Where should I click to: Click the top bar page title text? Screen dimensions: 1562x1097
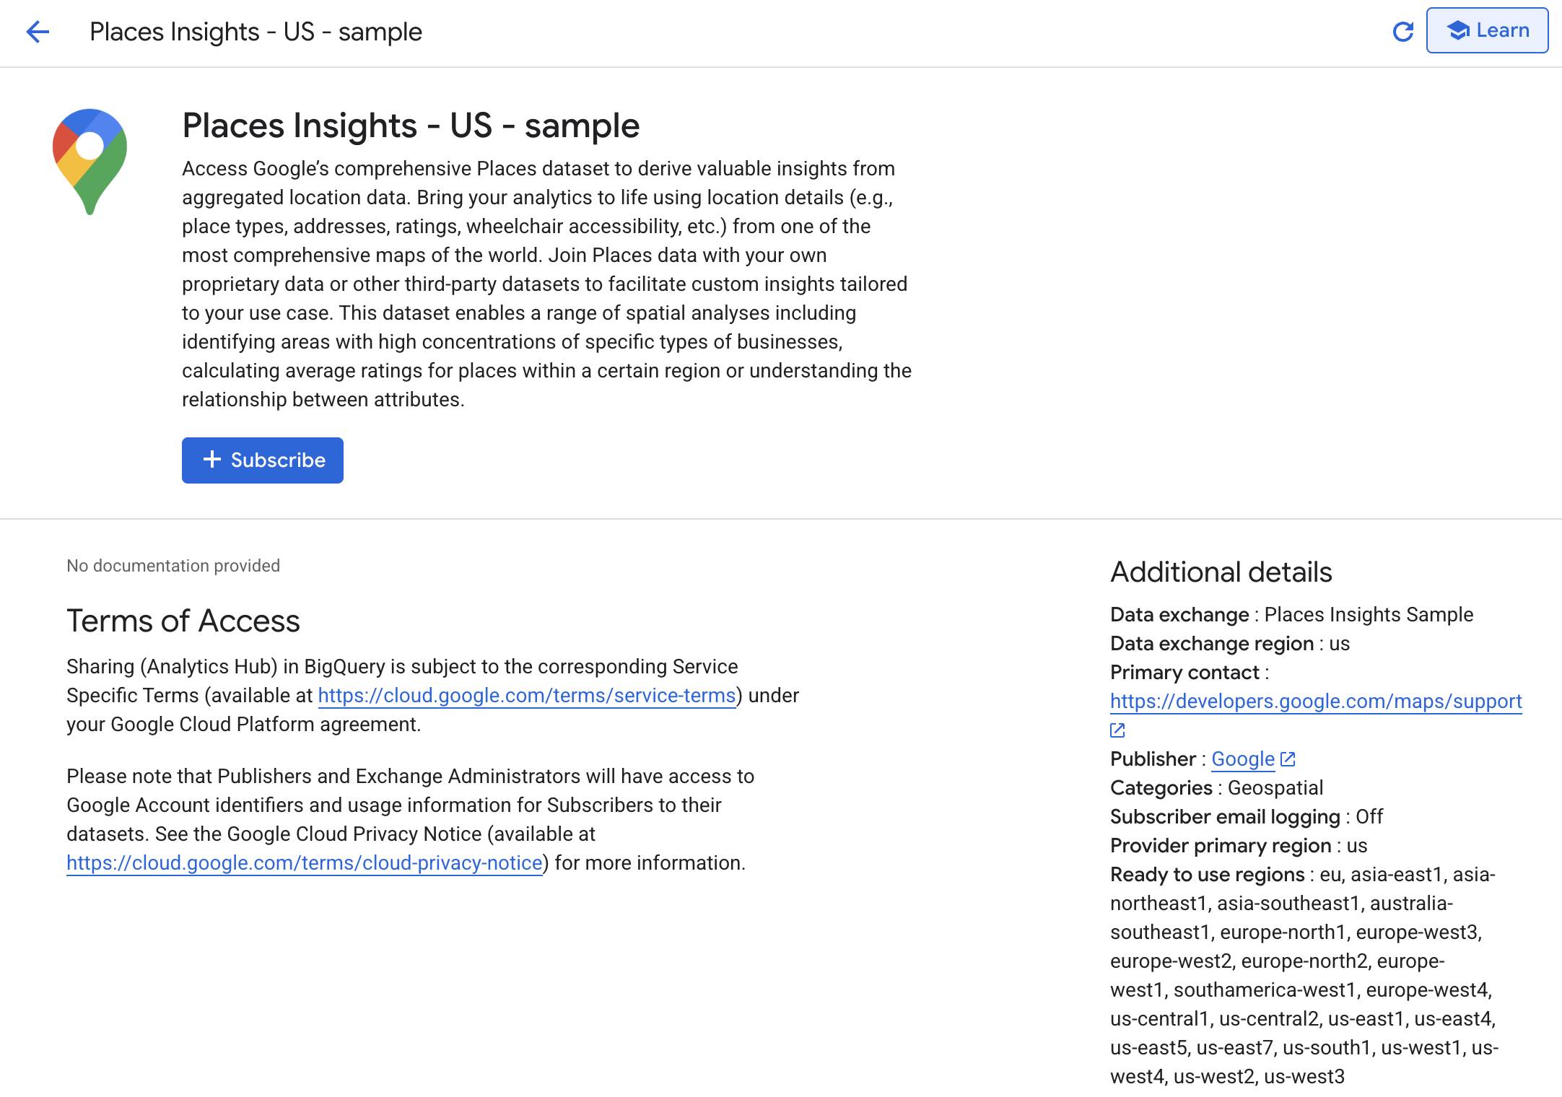click(256, 32)
